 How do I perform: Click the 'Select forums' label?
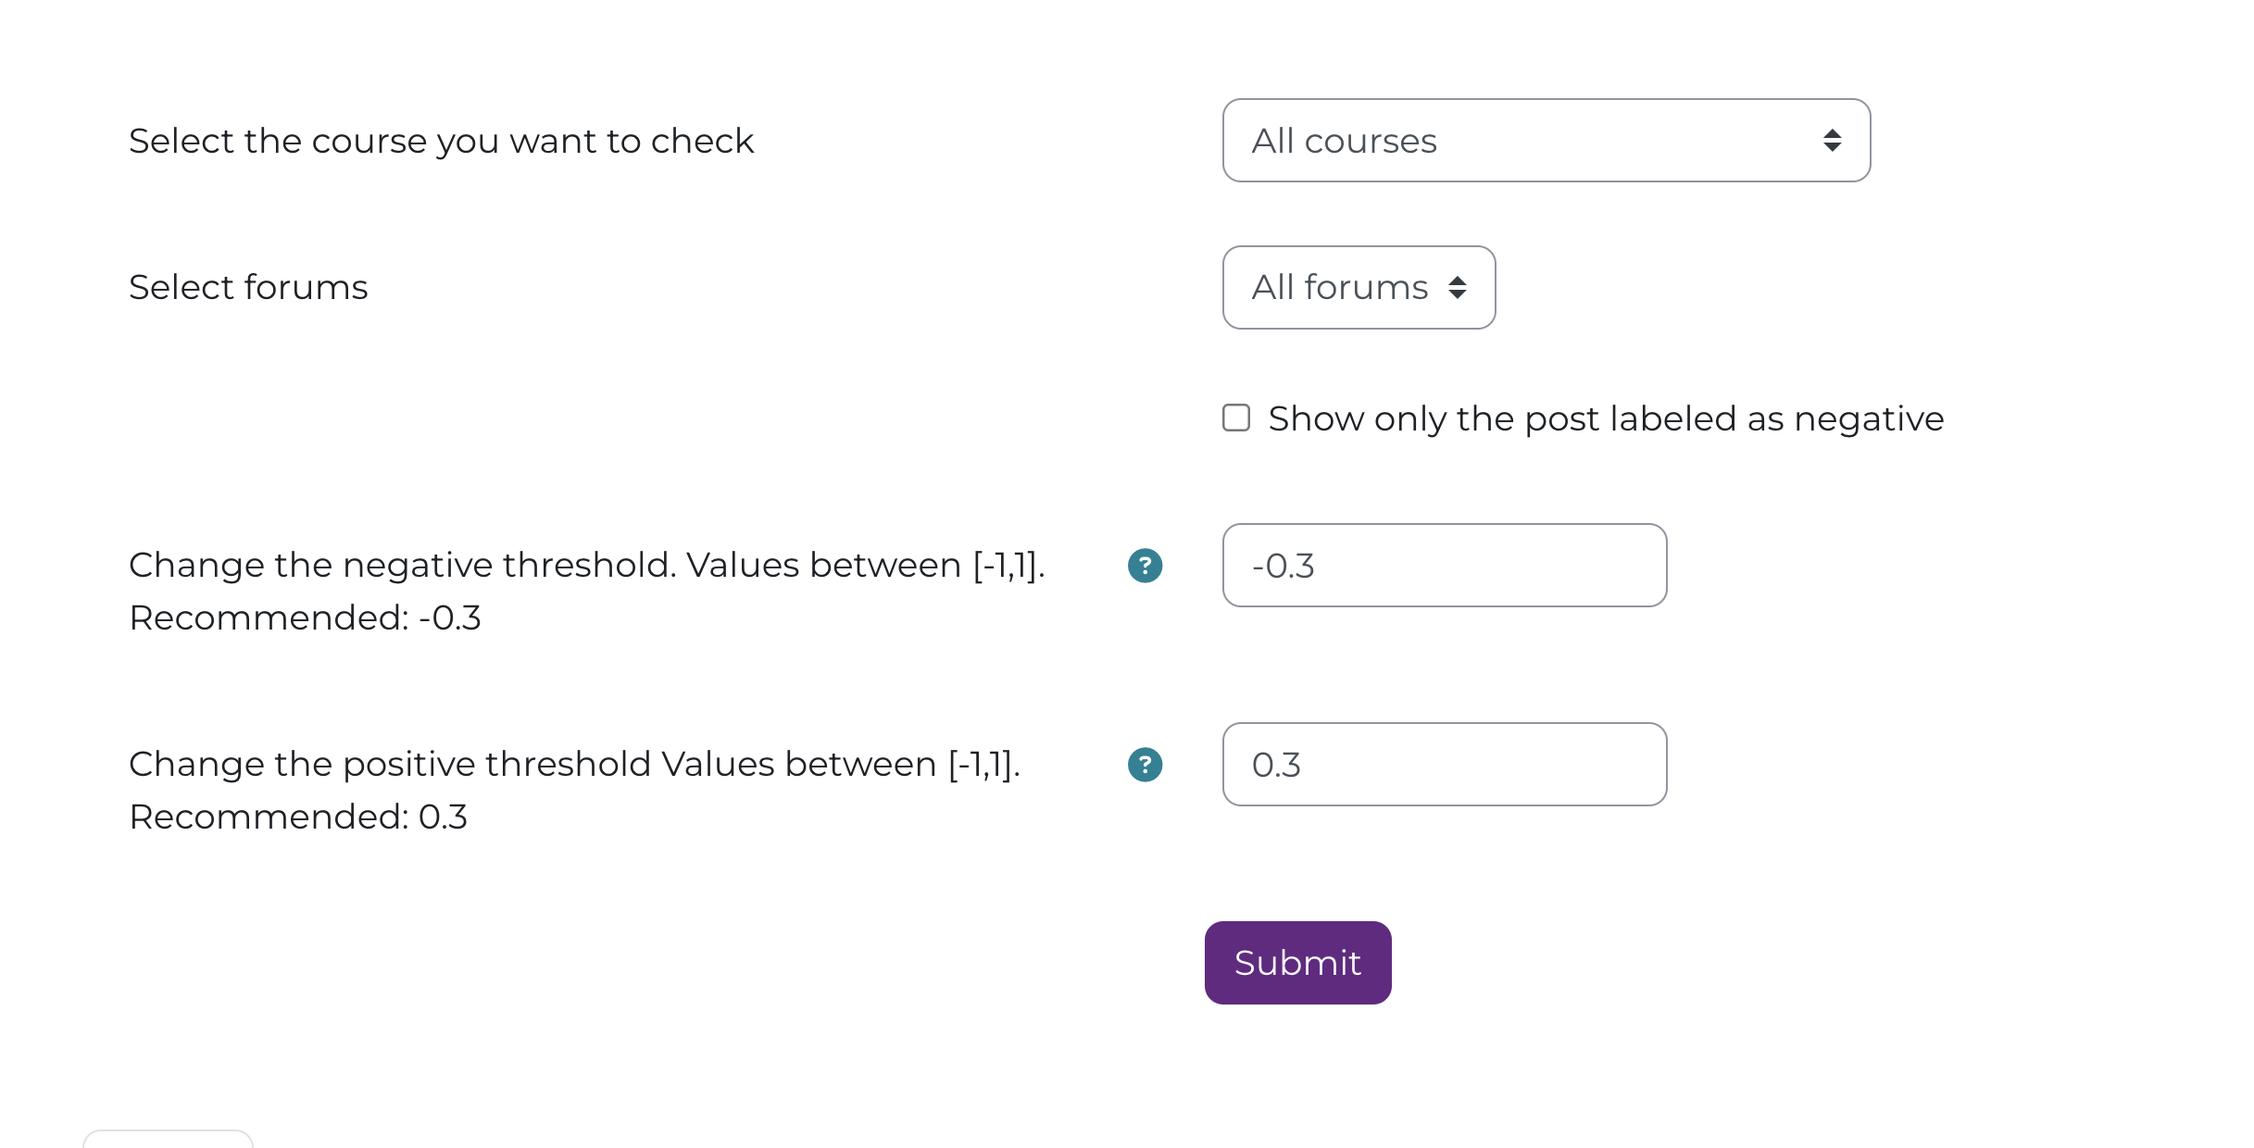tap(248, 288)
